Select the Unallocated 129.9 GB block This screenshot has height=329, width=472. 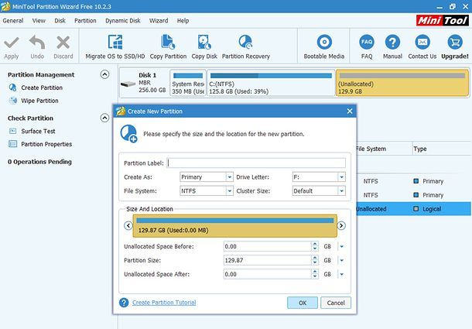(x=402, y=83)
